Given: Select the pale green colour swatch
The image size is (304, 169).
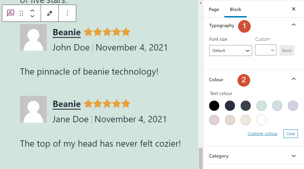Looking at the screenshot, I should 261,106.
